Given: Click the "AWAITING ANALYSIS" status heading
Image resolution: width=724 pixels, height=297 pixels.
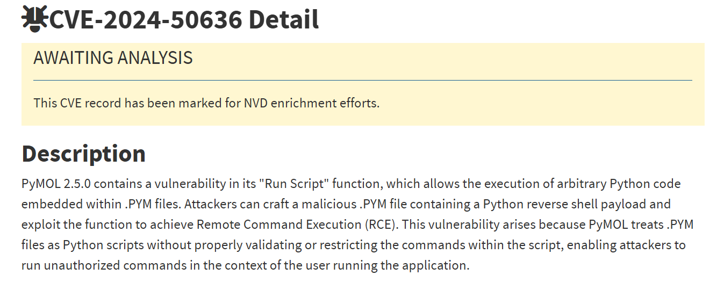Looking at the screenshot, I should coord(113,58).
